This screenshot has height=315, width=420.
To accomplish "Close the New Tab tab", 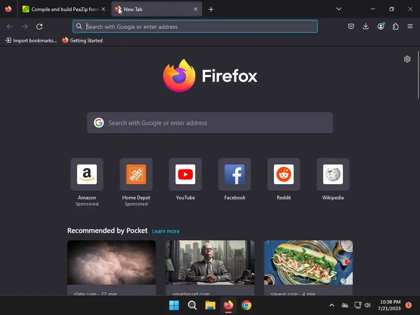I will [x=196, y=9].
